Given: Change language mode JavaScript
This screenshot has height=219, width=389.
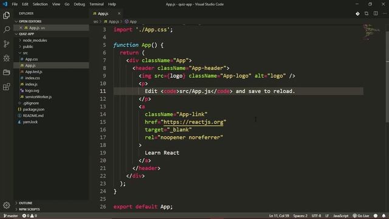Looking at the screenshot, I should (x=340, y=216).
